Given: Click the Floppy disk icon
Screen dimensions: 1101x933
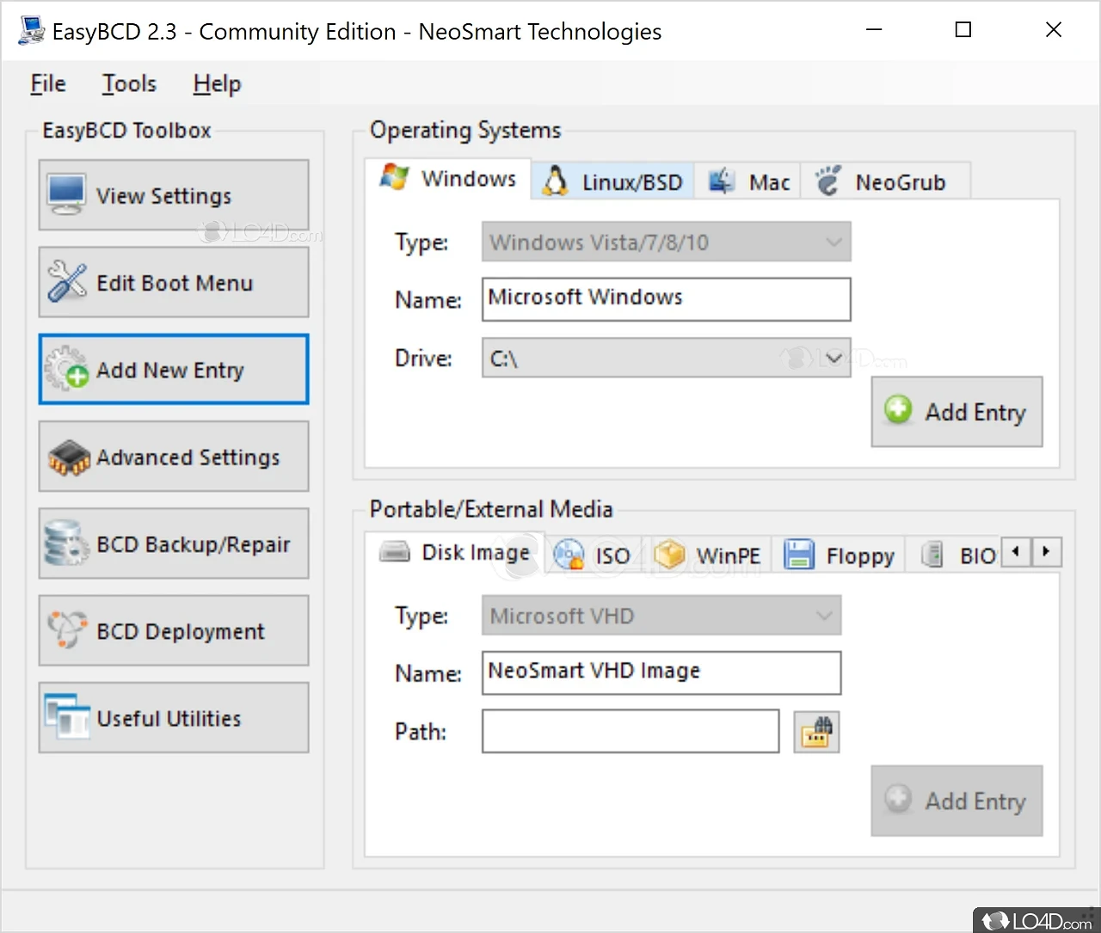Looking at the screenshot, I should click(799, 555).
